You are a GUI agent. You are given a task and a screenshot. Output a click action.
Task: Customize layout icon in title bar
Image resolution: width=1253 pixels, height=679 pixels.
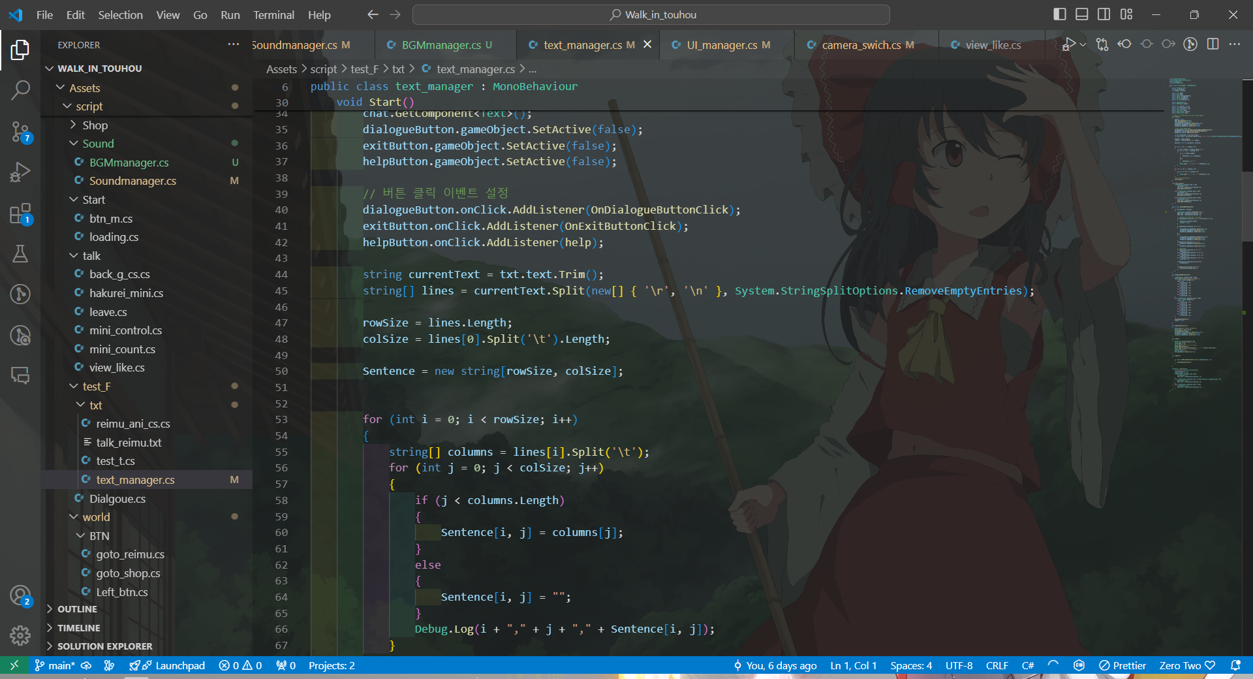pos(1126,14)
